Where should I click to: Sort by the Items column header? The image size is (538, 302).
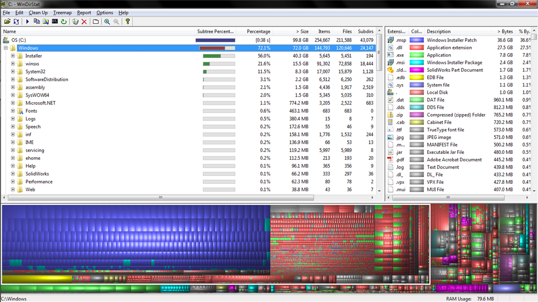point(321,31)
